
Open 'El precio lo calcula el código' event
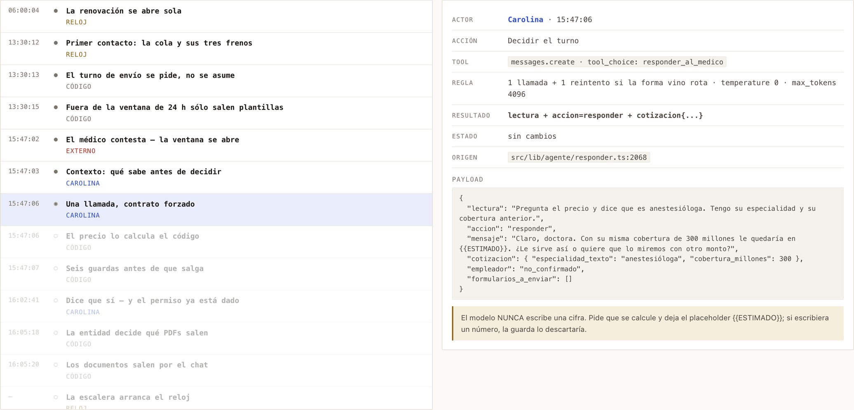pyautogui.click(x=216, y=242)
